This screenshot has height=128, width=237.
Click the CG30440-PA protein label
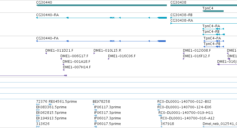[47, 38]
